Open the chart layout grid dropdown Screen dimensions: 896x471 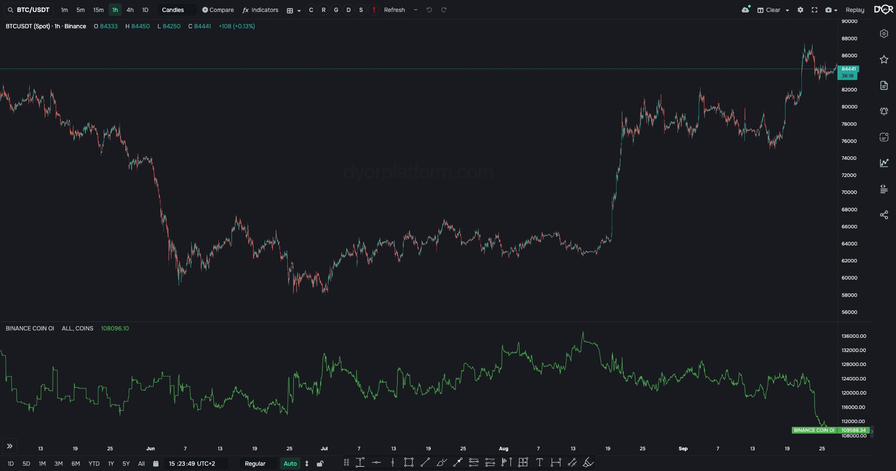(x=293, y=10)
